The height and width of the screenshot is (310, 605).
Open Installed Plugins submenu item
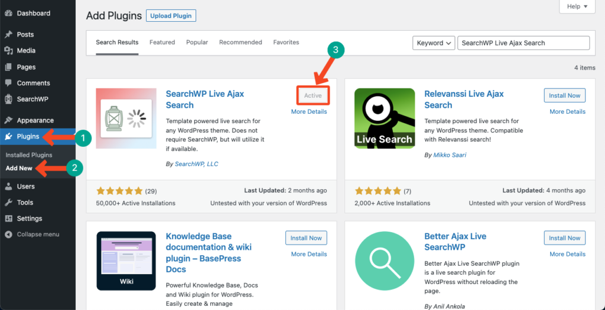click(x=29, y=155)
